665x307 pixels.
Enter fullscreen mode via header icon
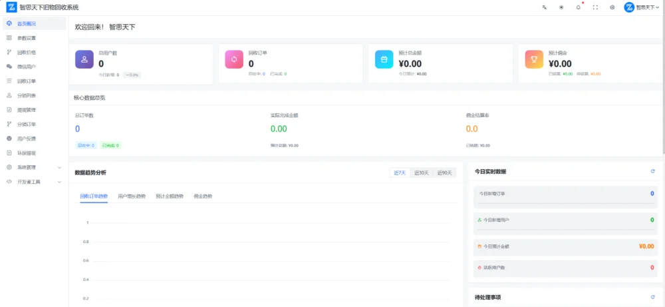tap(595, 7)
